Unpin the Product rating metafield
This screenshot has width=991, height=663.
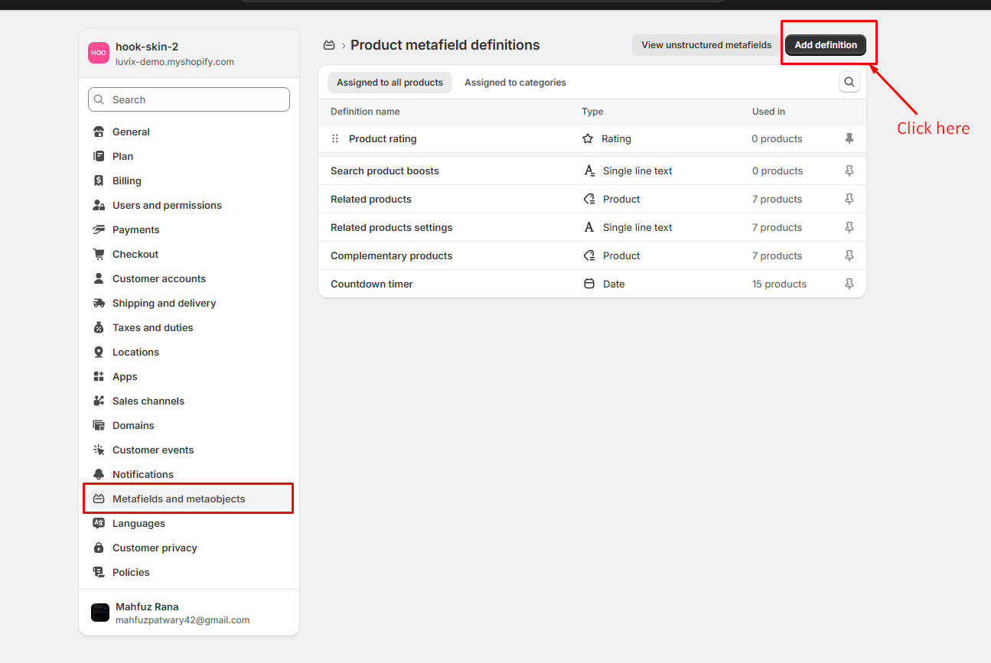(849, 138)
